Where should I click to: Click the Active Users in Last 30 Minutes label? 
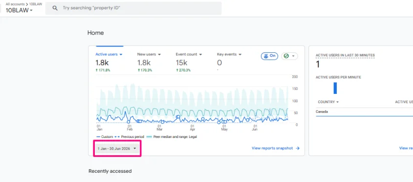click(x=345, y=55)
